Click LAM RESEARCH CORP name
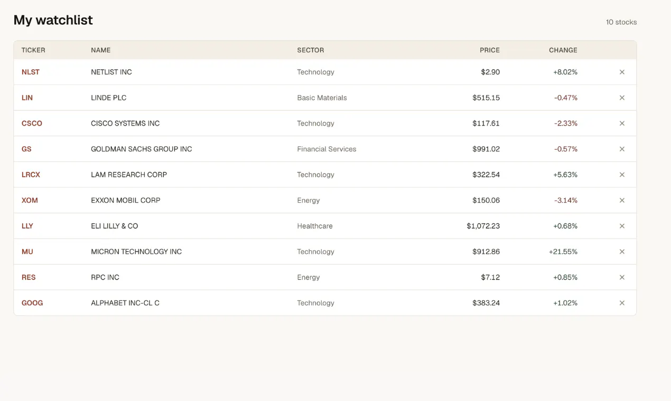This screenshot has width=671, height=401. coord(129,175)
